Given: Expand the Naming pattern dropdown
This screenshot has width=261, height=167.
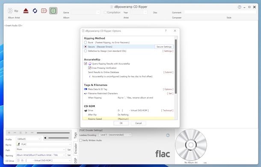Looking at the screenshot, I should pos(64,155).
